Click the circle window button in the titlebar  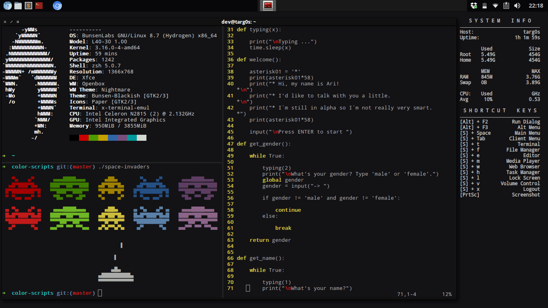click(x=18, y=22)
